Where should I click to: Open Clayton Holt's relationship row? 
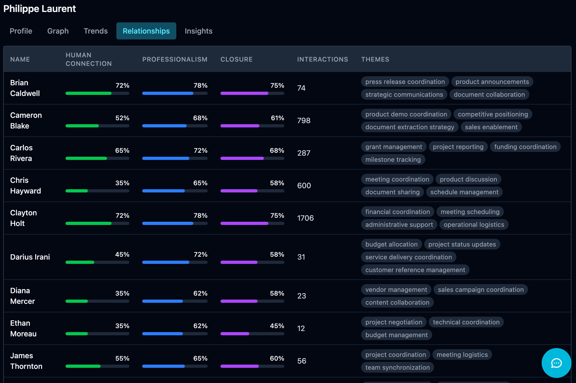[x=23, y=218]
